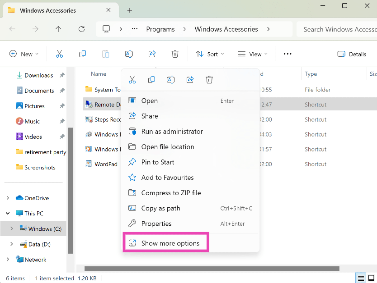Viewport: 377px width, 283px height.
Task: Unpin Downloads from Quick access
Action: click(62, 75)
